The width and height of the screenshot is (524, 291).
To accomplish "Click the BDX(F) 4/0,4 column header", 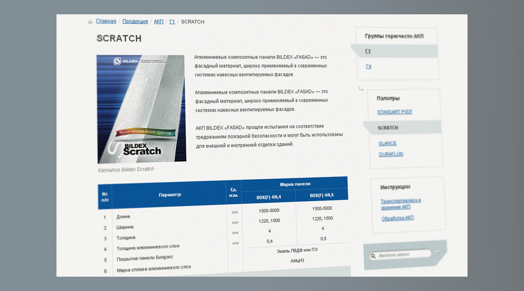I will pyautogui.click(x=269, y=197).
